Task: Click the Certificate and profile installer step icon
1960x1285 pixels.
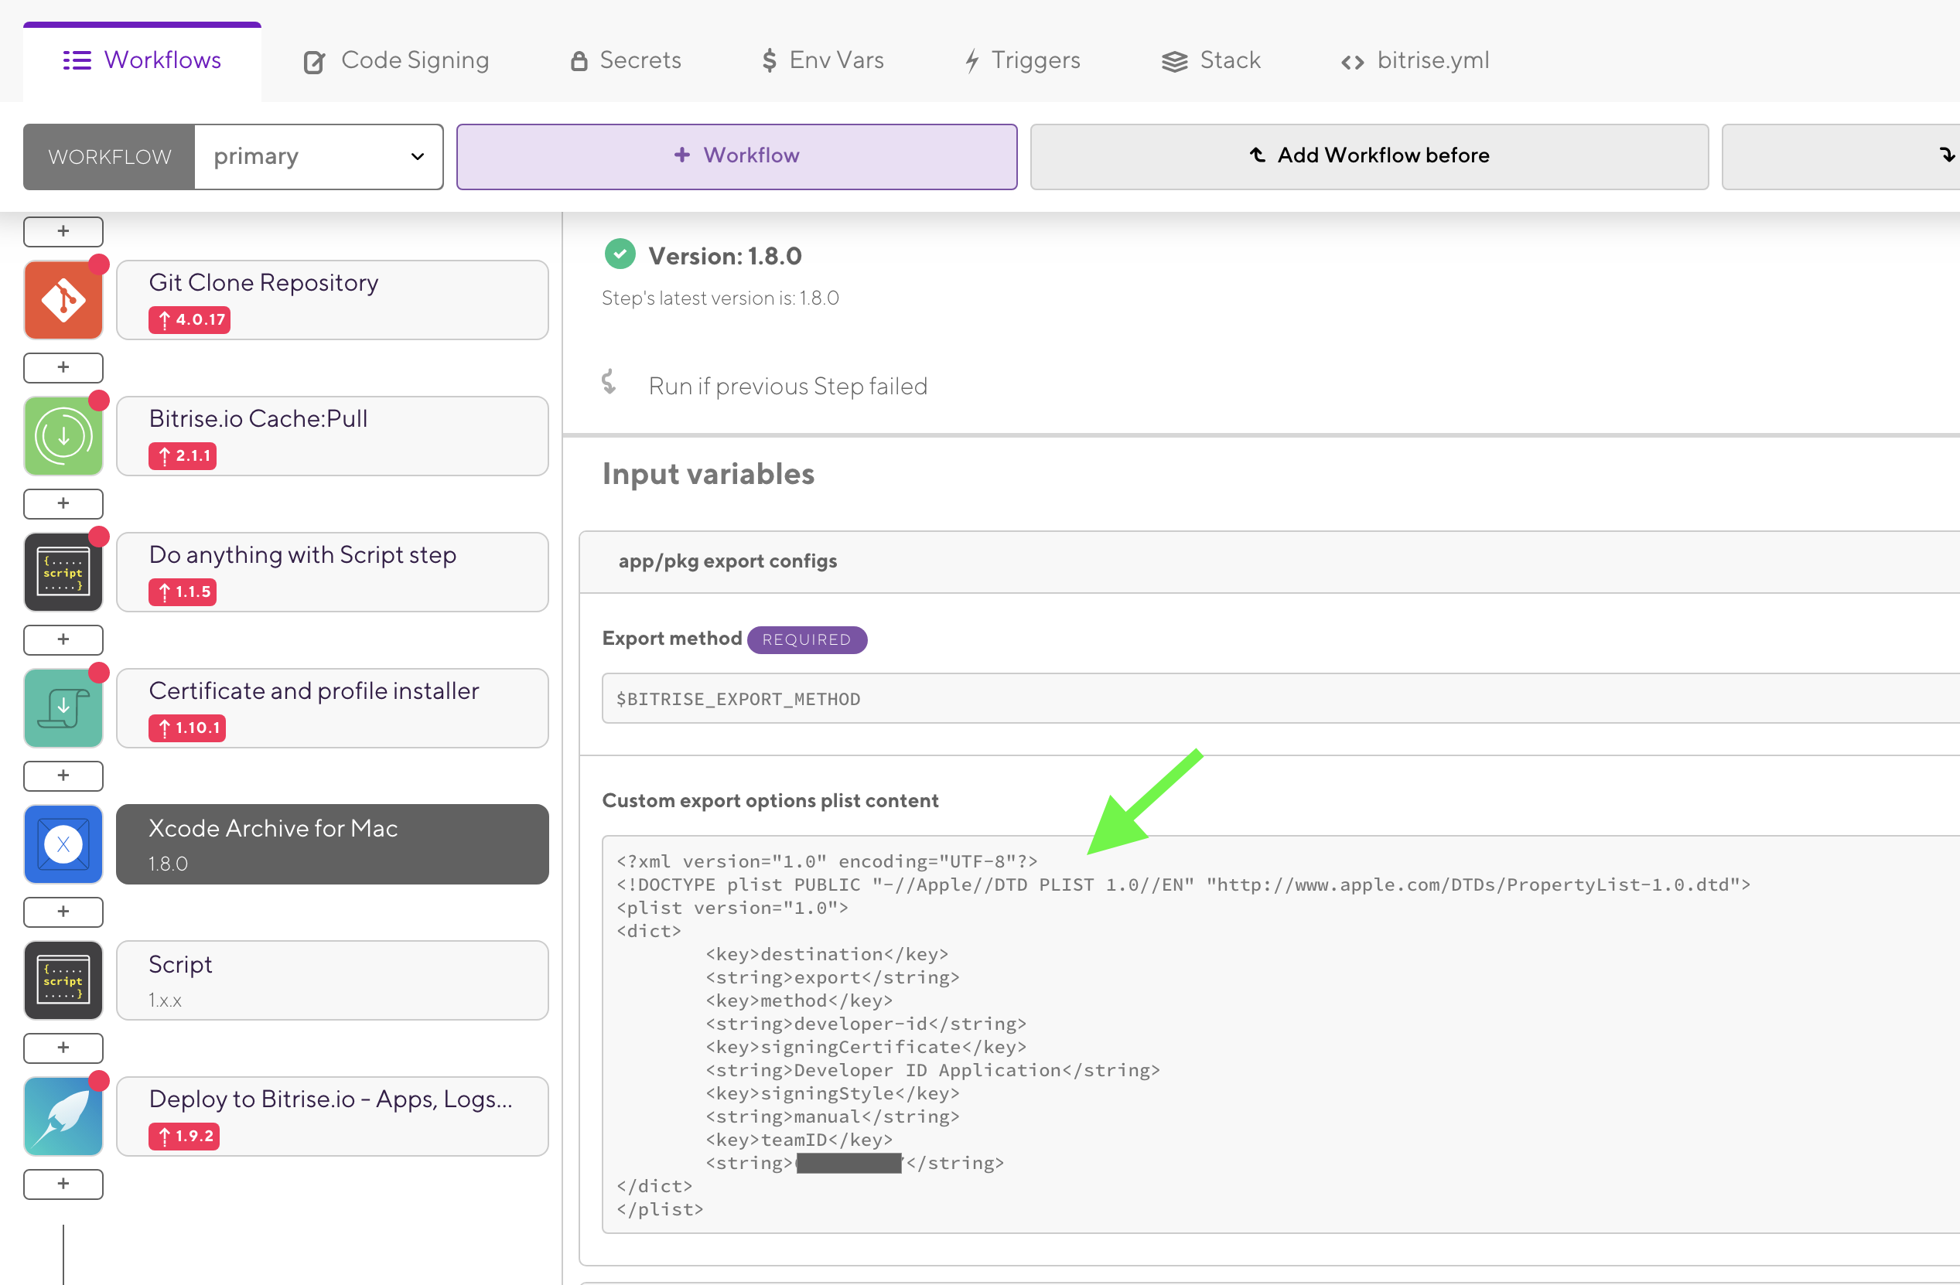Action: coord(63,707)
